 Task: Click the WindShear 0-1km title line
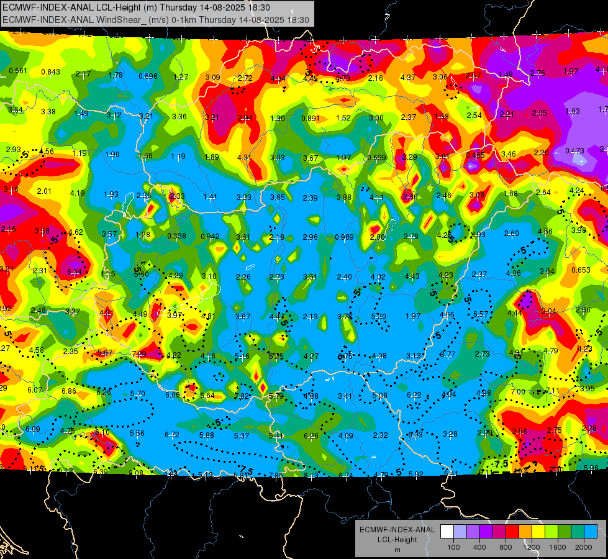click(x=156, y=20)
